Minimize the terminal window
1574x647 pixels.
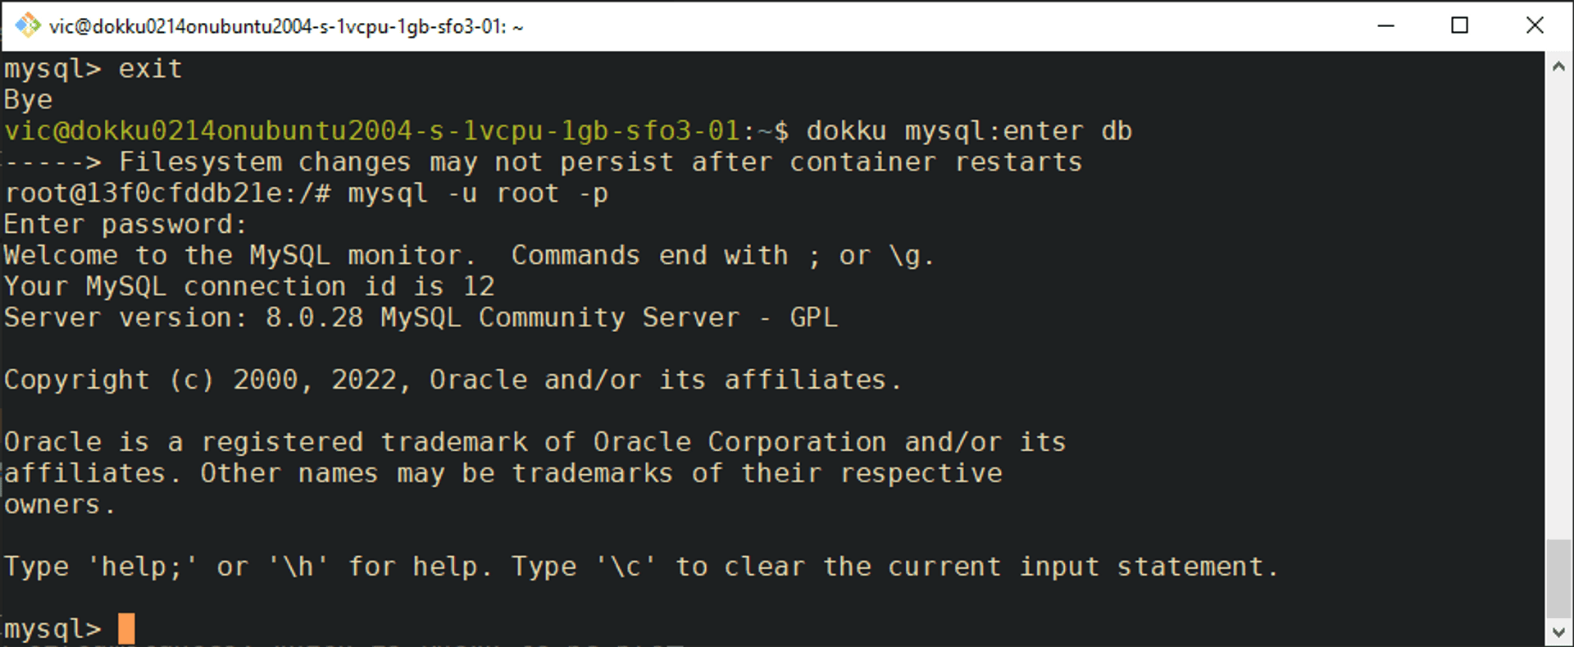pyautogui.click(x=1385, y=25)
